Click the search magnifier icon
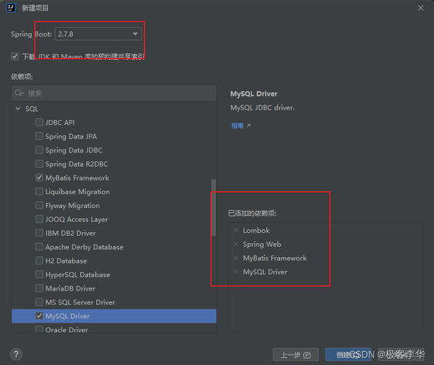This screenshot has height=365, width=434. point(19,93)
